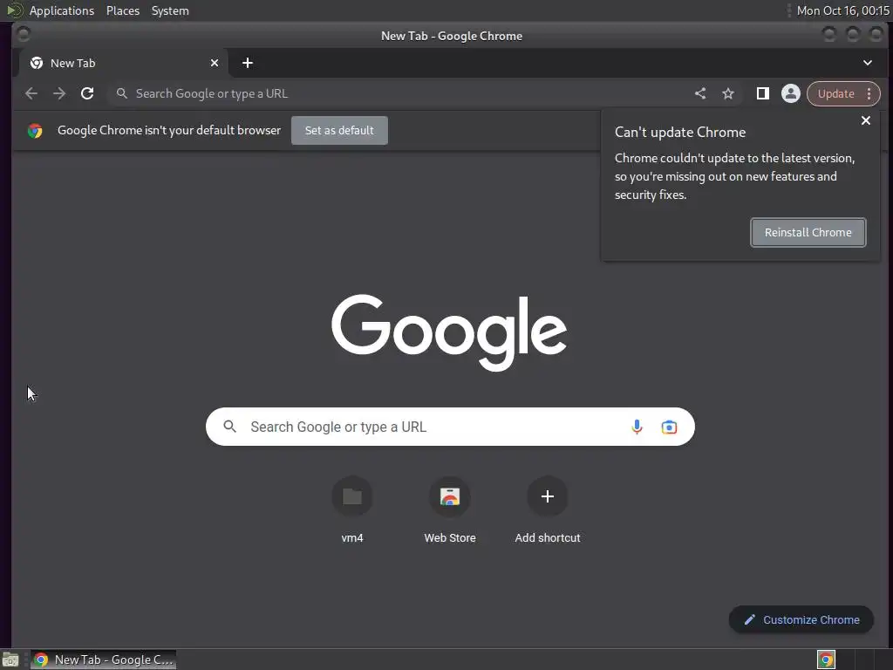Select the New Tab tab

tap(124, 63)
